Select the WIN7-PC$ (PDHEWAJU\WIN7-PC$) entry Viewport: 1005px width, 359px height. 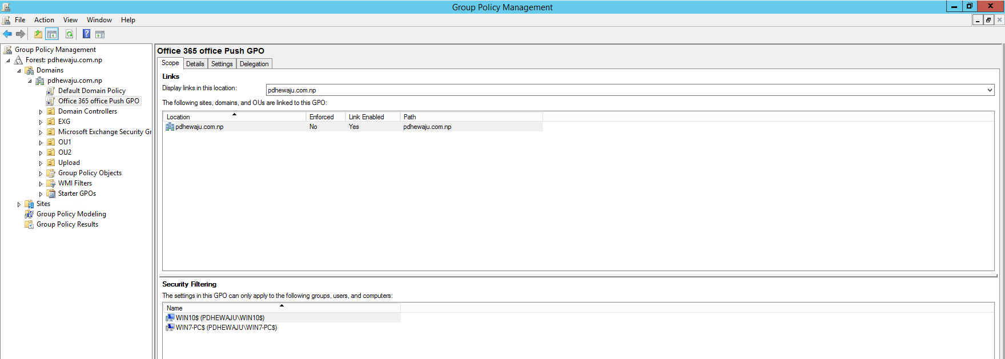(226, 328)
